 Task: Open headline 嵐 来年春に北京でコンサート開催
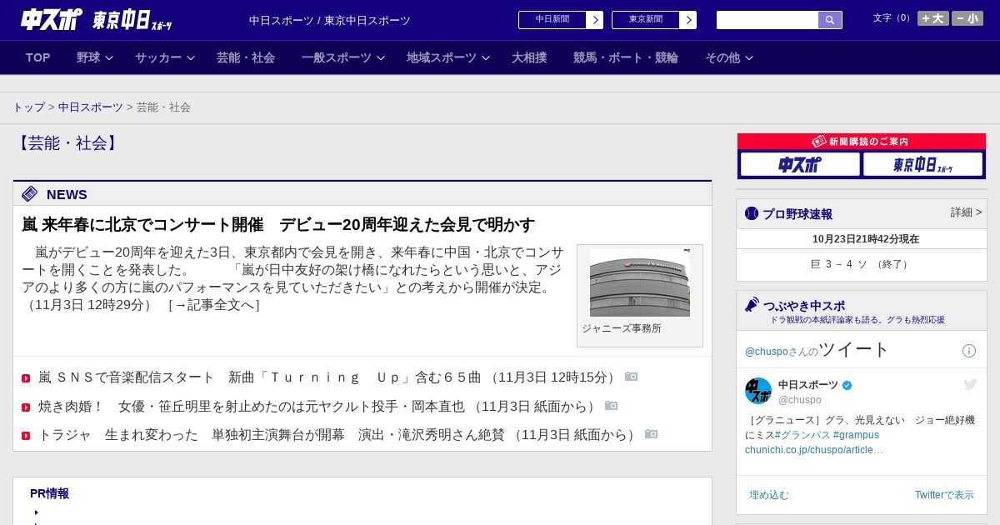click(278, 225)
